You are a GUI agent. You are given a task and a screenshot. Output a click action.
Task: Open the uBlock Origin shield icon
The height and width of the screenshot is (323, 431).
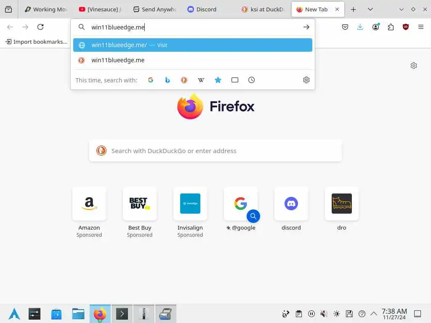click(x=406, y=27)
